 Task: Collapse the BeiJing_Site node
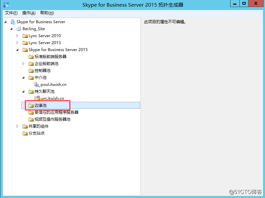coord(12,29)
